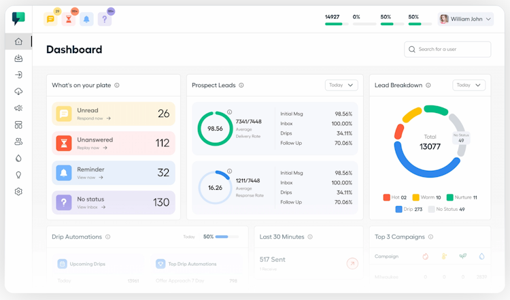Click the No Status grey legend swatch
The width and height of the screenshot is (510, 300).
pyautogui.click(x=431, y=210)
